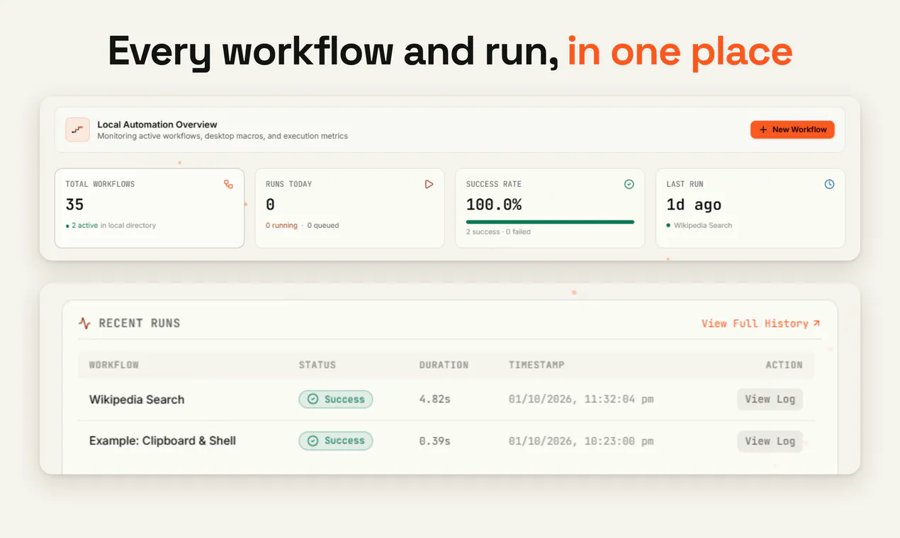Click the green success rate progress bar
900x538 pixels.
coord(550,222)
